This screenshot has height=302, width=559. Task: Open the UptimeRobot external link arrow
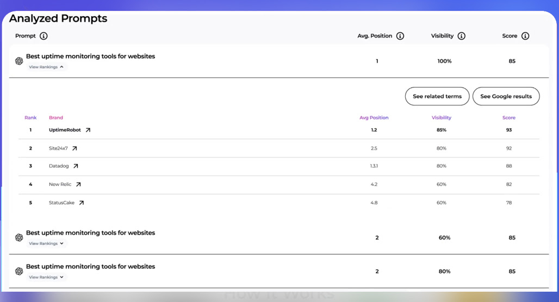88,130
